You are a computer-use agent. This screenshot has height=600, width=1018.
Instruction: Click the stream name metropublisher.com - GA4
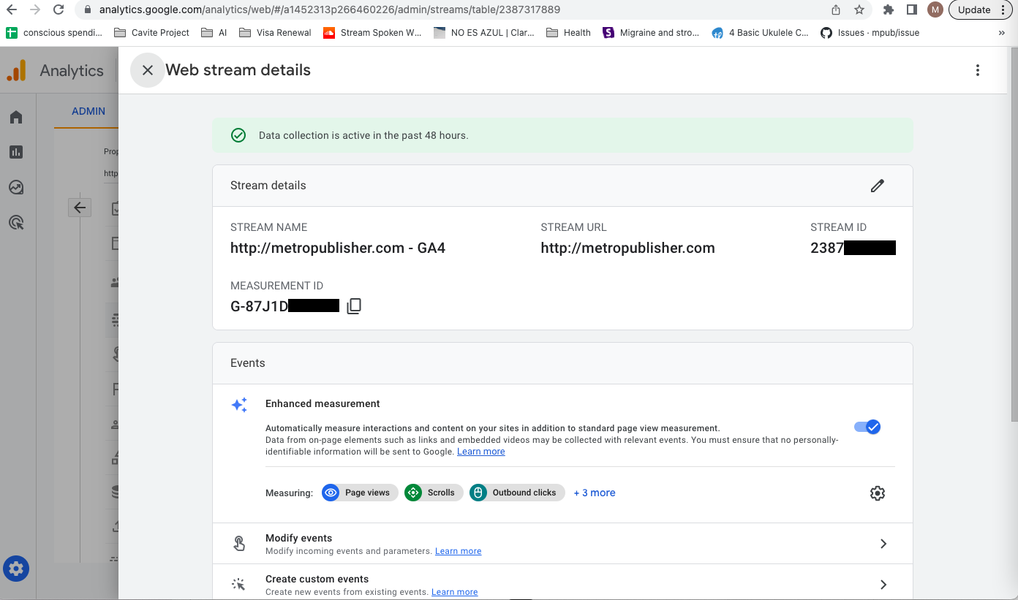[338, 248]
